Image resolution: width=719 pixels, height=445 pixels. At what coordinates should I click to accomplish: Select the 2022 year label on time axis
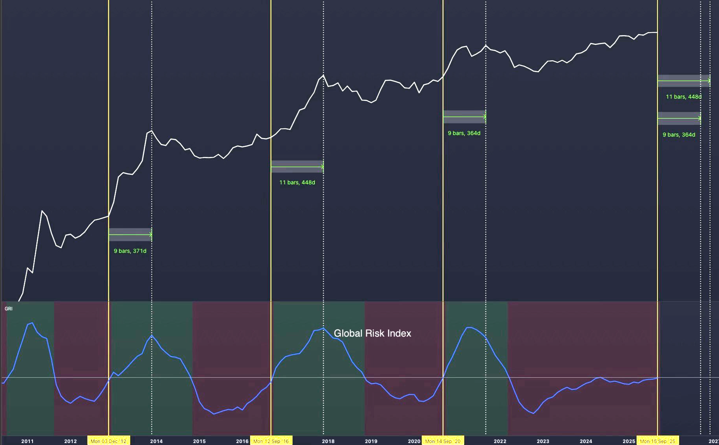click(x=500, y=441)
